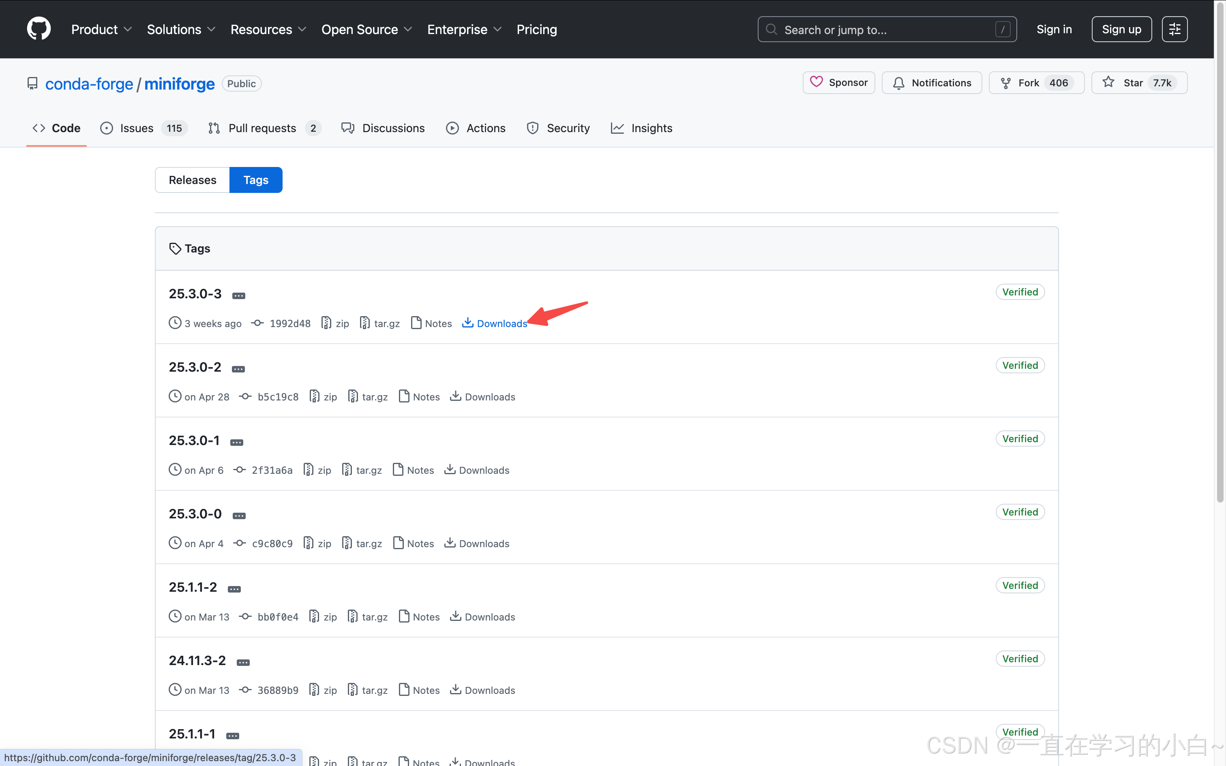Click the Sponsor heart button
The height and width of the screenshot is (766, 1226).
838,83
